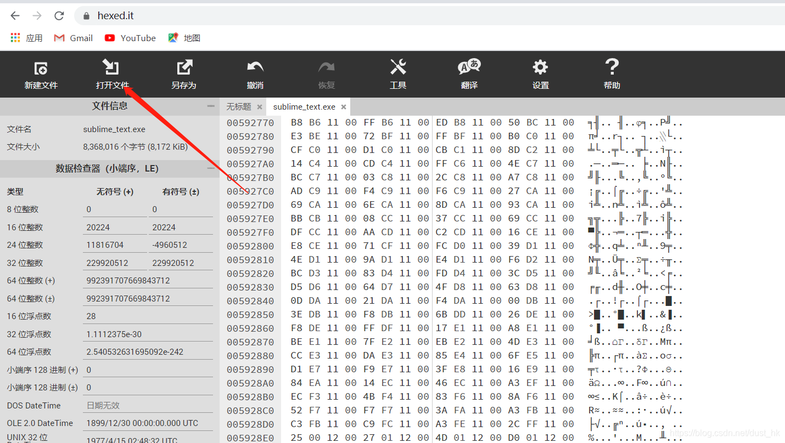Open the Gmail bookmark
Image resolution: width=785 pixels, height=443 pixels.
coord(73,38)
